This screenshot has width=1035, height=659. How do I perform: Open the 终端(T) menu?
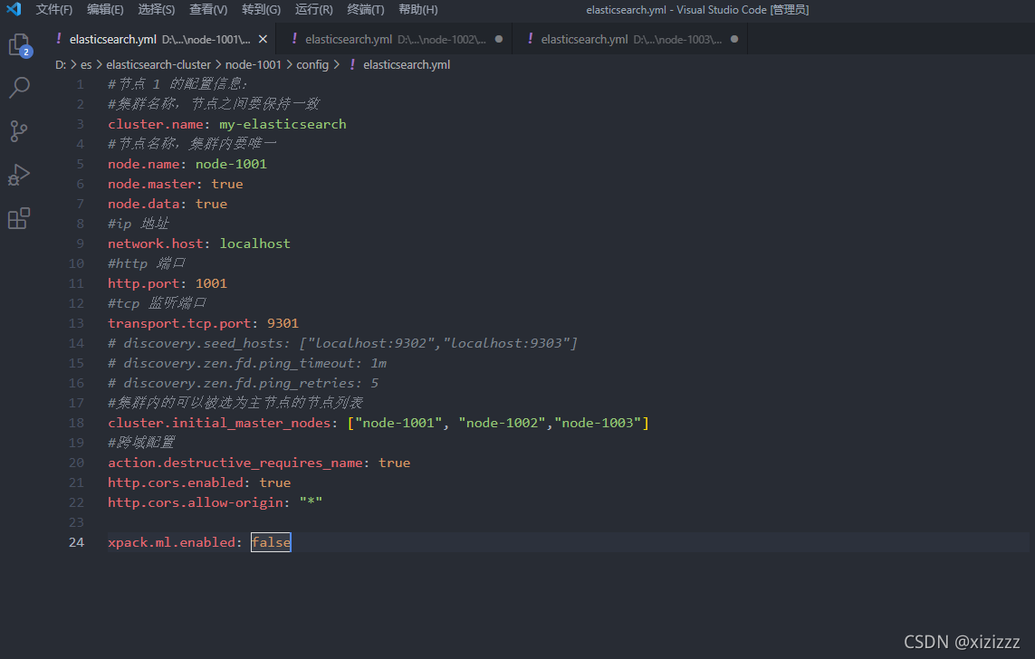(x=366, y=9)
